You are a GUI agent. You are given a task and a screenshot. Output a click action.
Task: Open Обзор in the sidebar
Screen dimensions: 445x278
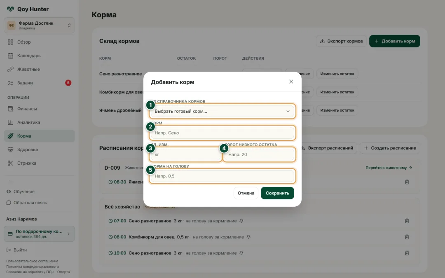click(39, 42)
